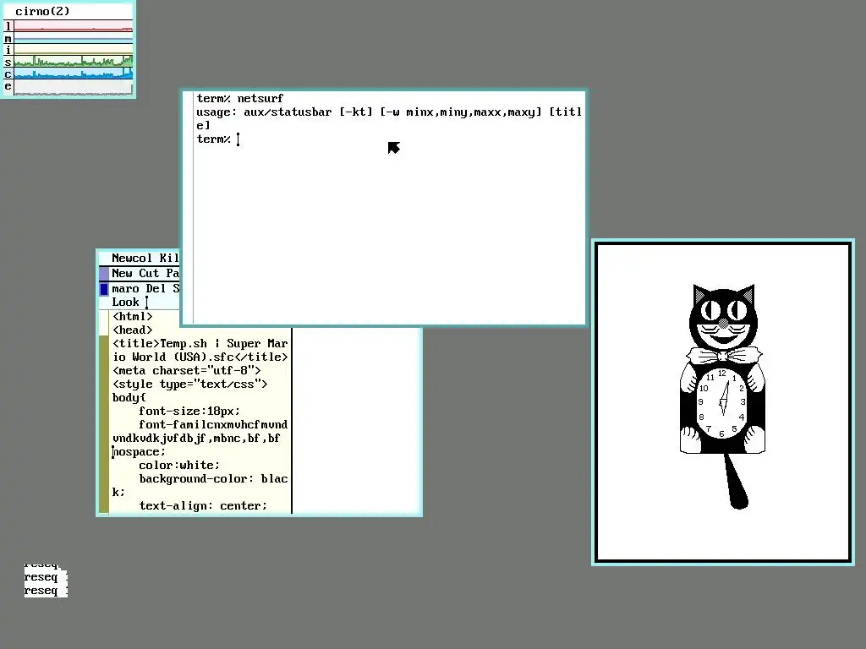The image size is (866, 649).
Task: Click the 'i' interrupt graph row in stats
Action: (73, 50)
